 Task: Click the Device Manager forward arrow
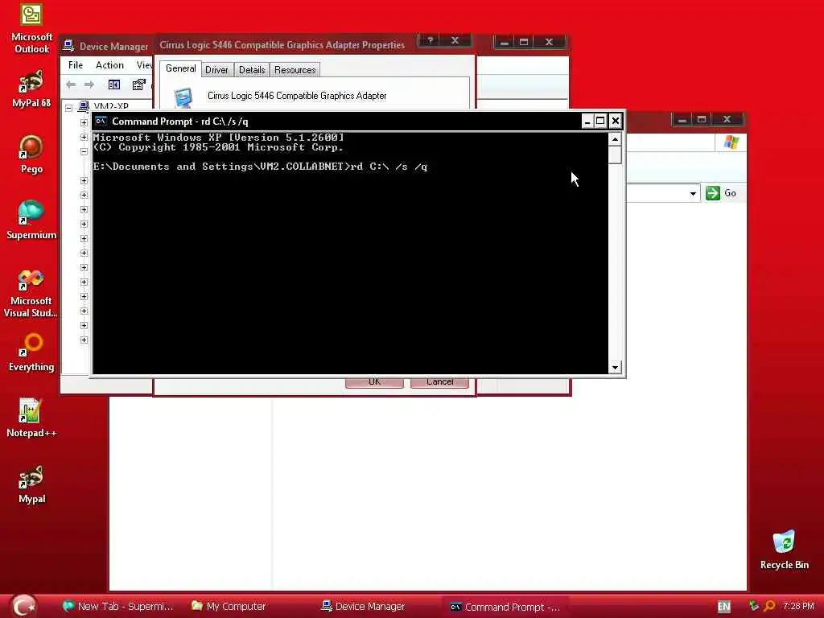point(89,84)
